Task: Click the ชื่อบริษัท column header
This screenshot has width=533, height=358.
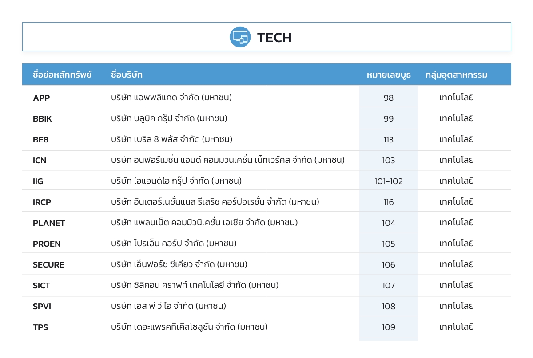Action: (x=127, y=75)
